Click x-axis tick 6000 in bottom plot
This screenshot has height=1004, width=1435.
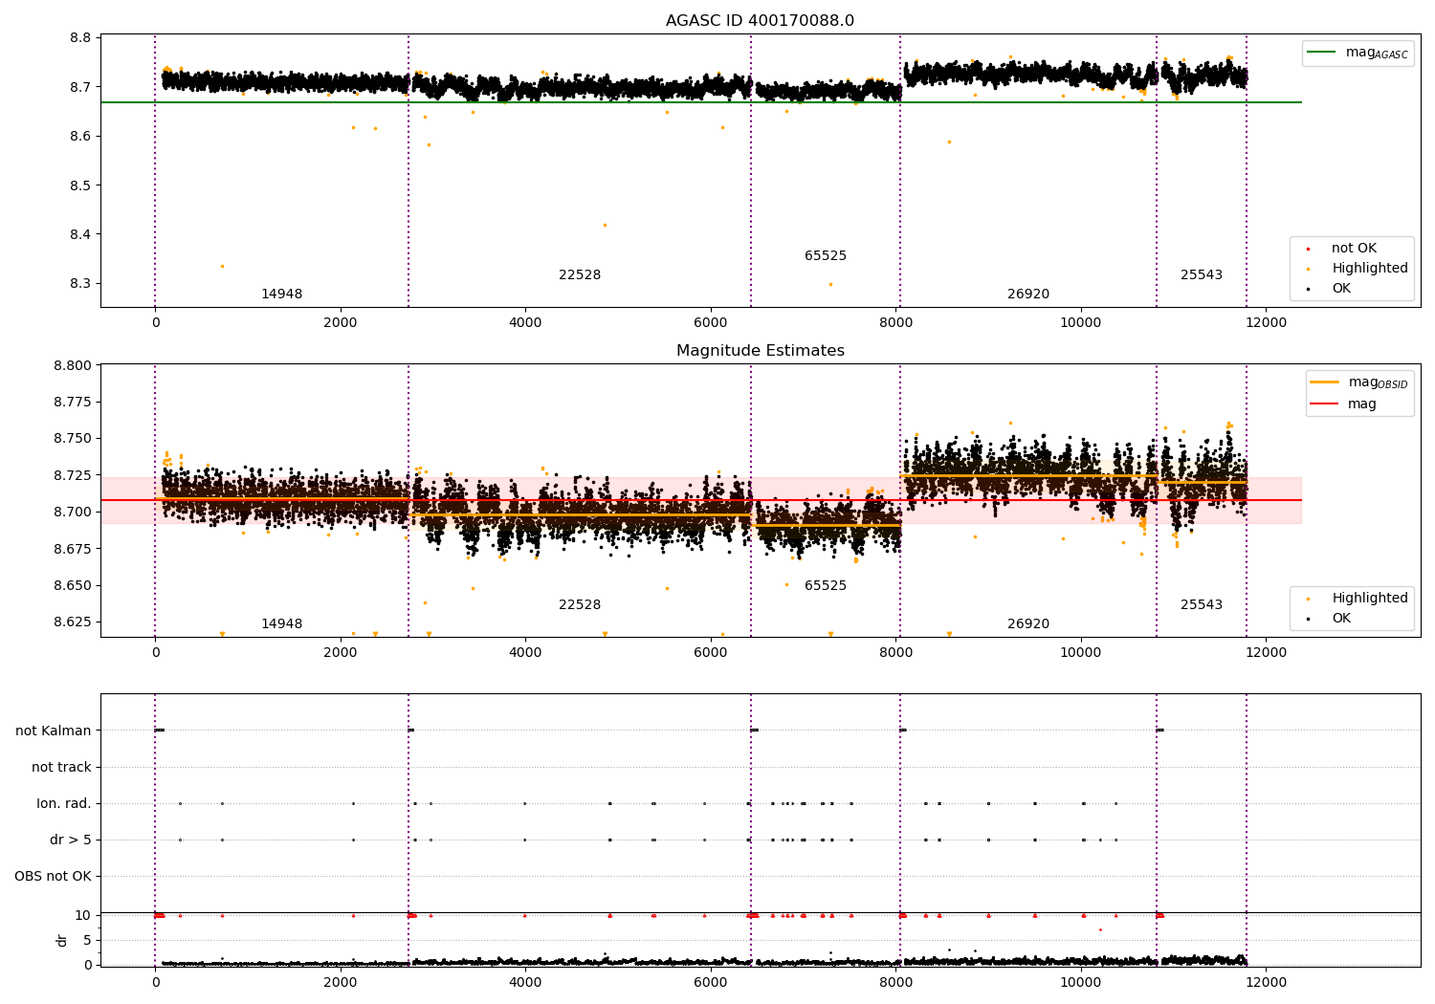pos(711,982)
